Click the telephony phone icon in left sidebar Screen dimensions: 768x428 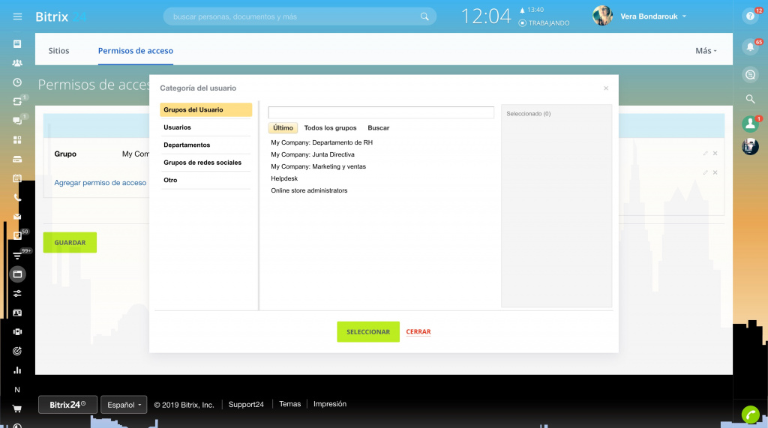click(17, 198)
